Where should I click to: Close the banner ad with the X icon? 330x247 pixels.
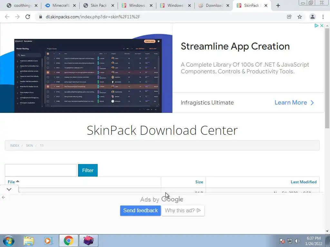[322, 25]
